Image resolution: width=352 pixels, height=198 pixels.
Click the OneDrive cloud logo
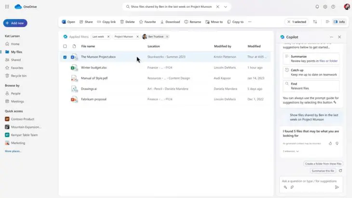(18, 7)
